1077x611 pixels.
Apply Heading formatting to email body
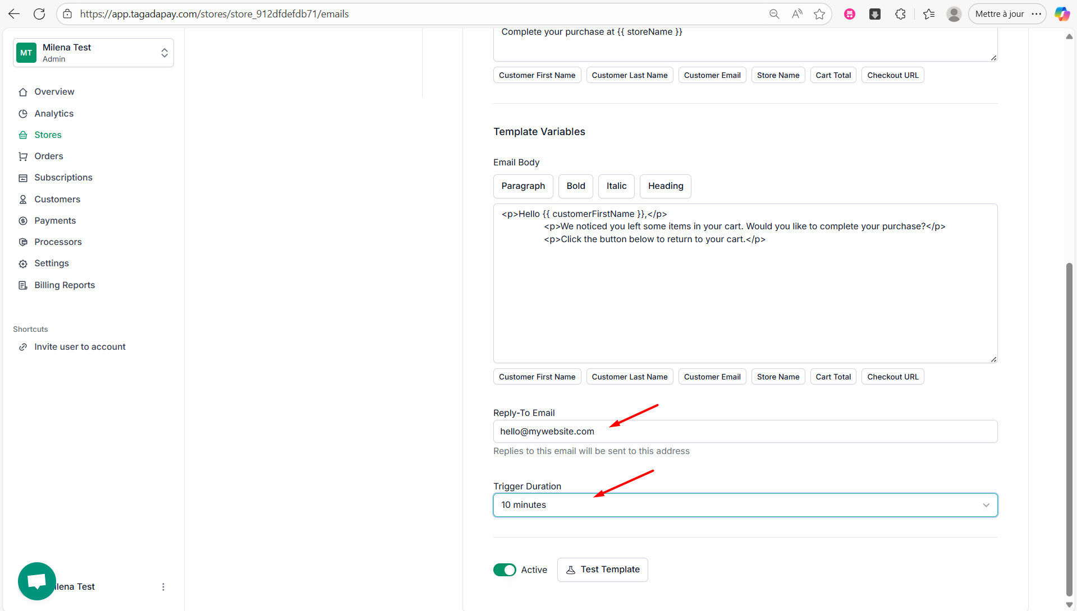(665, 186)
